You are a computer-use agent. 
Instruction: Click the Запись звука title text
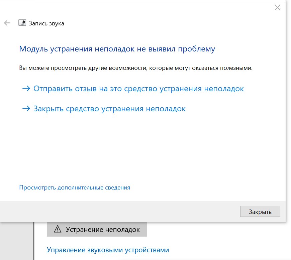(46, 23)
